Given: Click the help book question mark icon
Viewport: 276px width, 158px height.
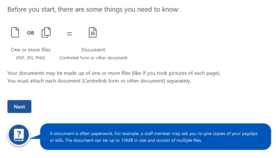Looking at the screenshot, I should (x=19, y=135).
